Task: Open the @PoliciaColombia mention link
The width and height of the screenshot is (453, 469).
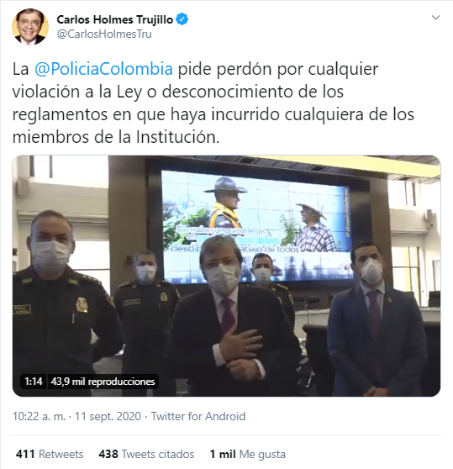Action: tap(103, 69)
